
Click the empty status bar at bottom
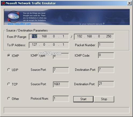click(67, 110)
